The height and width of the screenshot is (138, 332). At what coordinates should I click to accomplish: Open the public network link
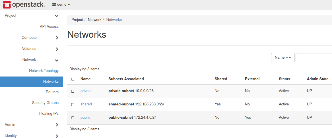pyautogui.click(x=85, y=118)
